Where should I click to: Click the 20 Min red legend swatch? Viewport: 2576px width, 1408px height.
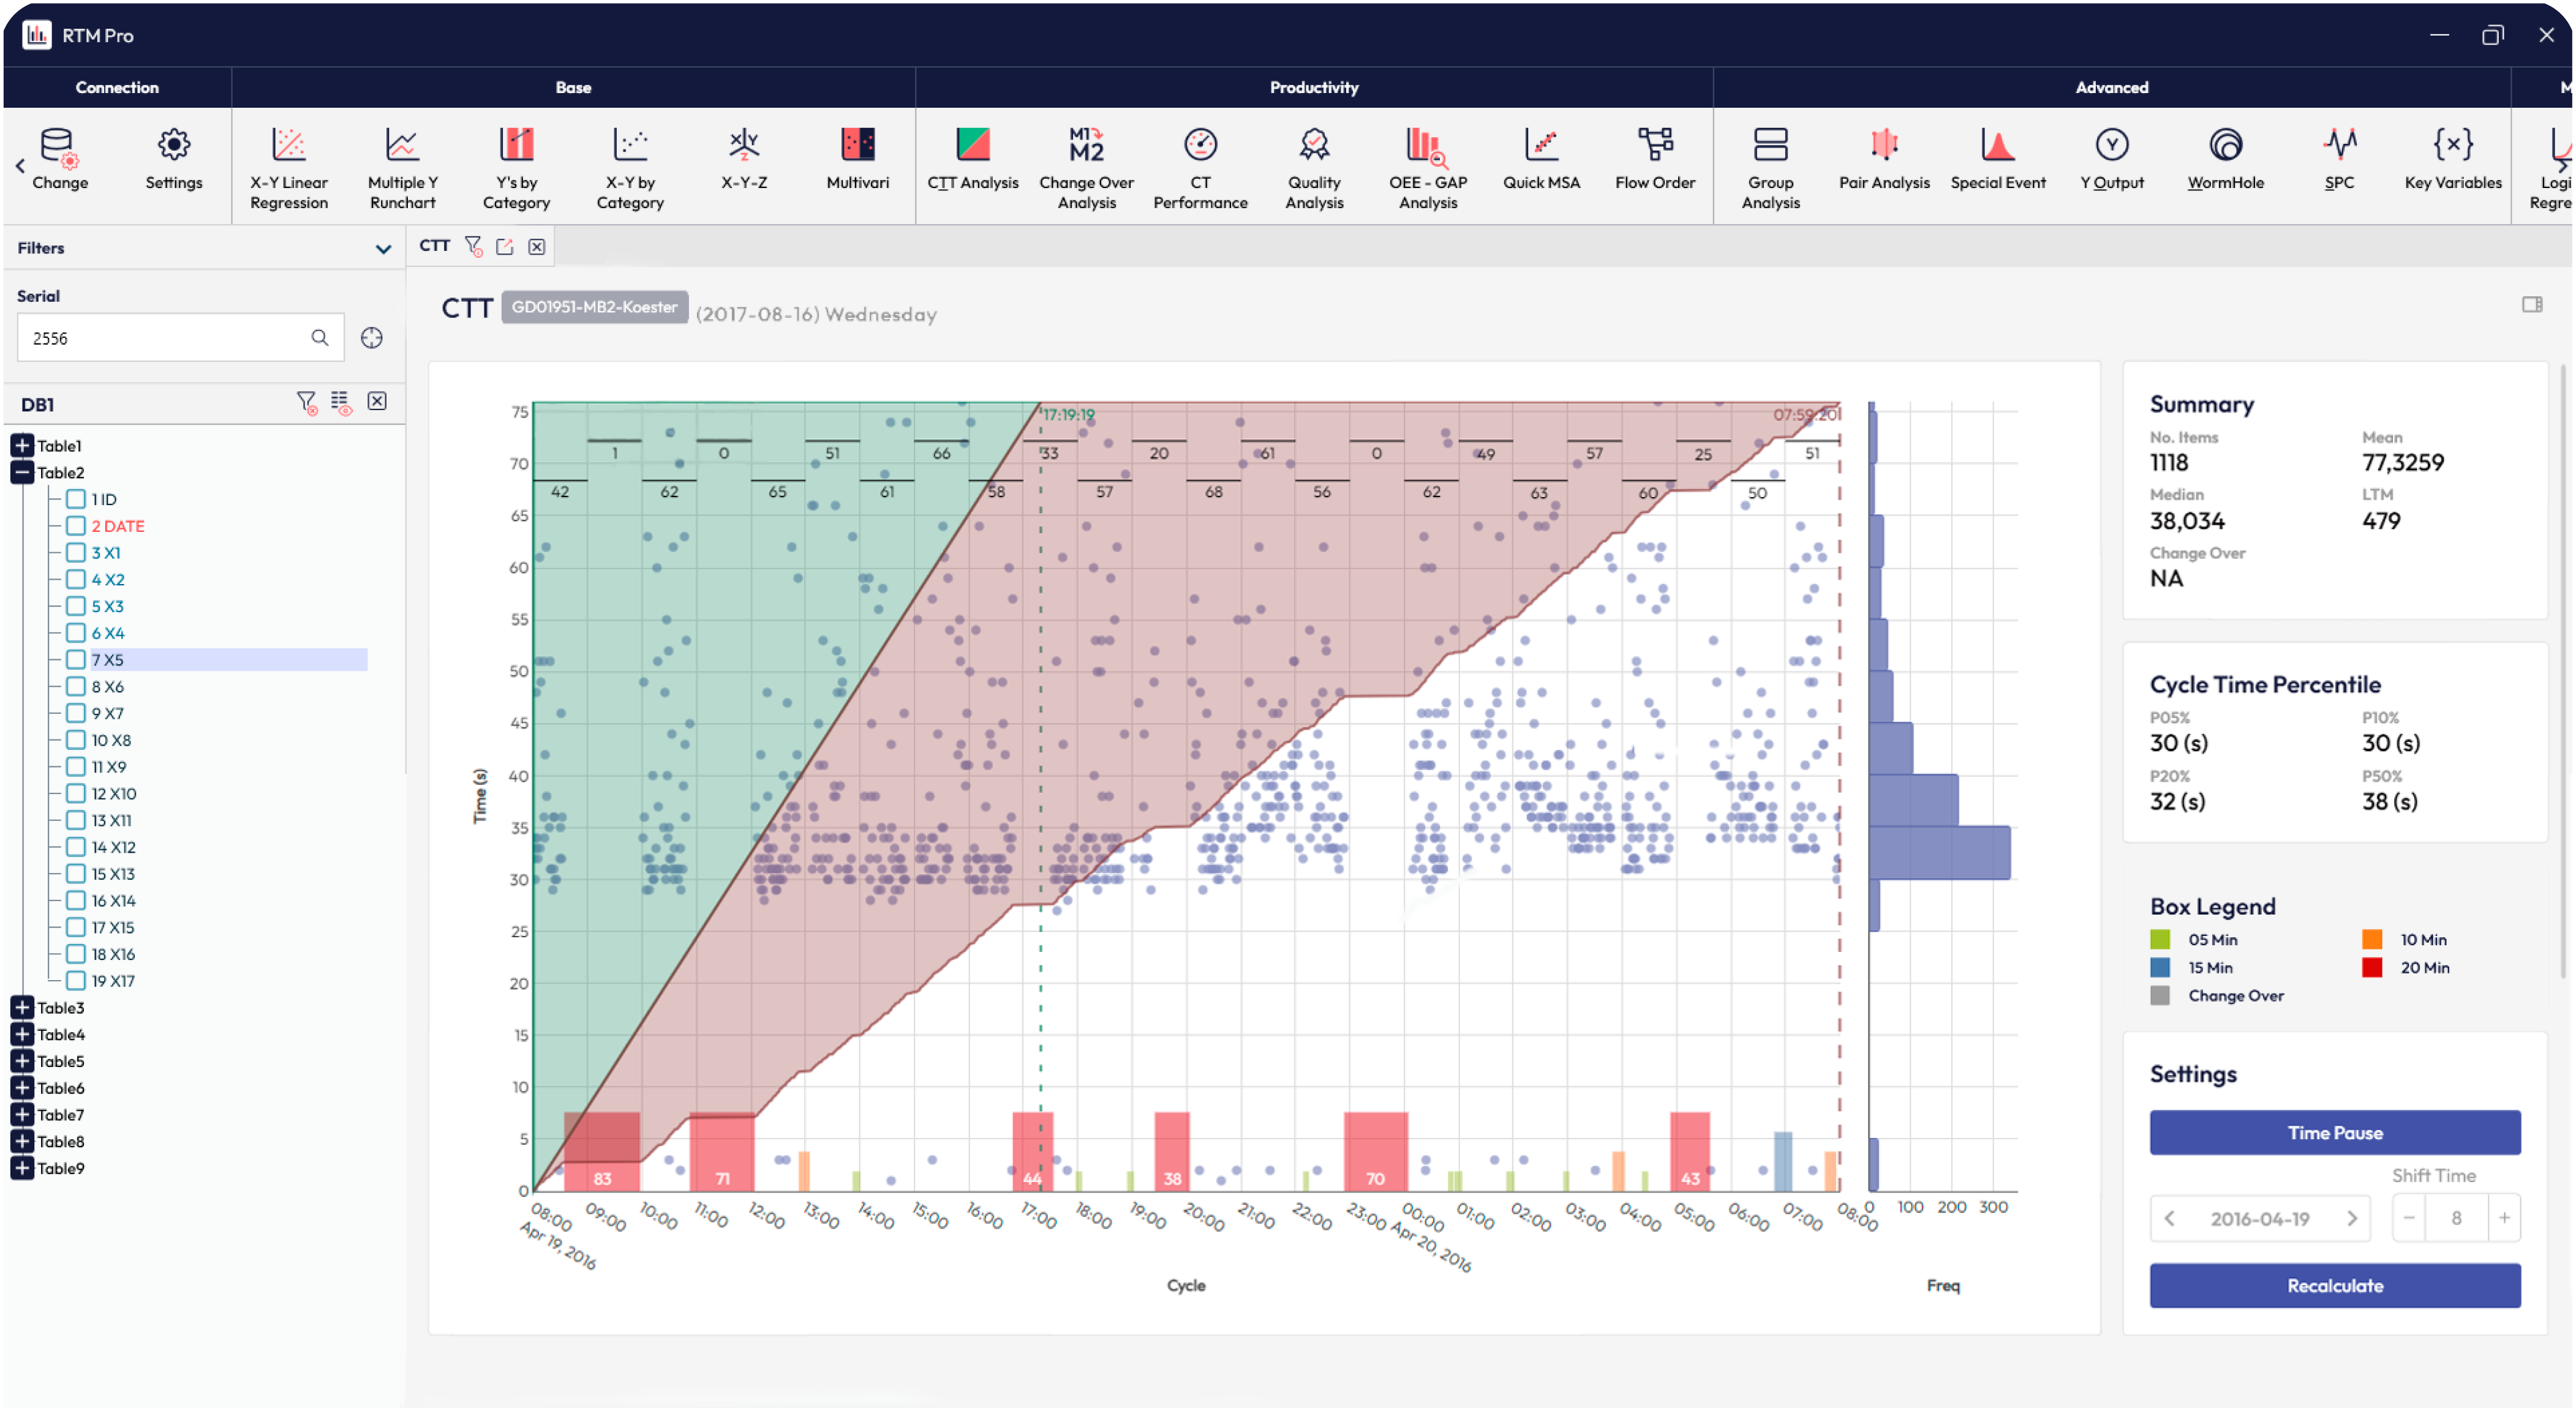(2371, 967)
